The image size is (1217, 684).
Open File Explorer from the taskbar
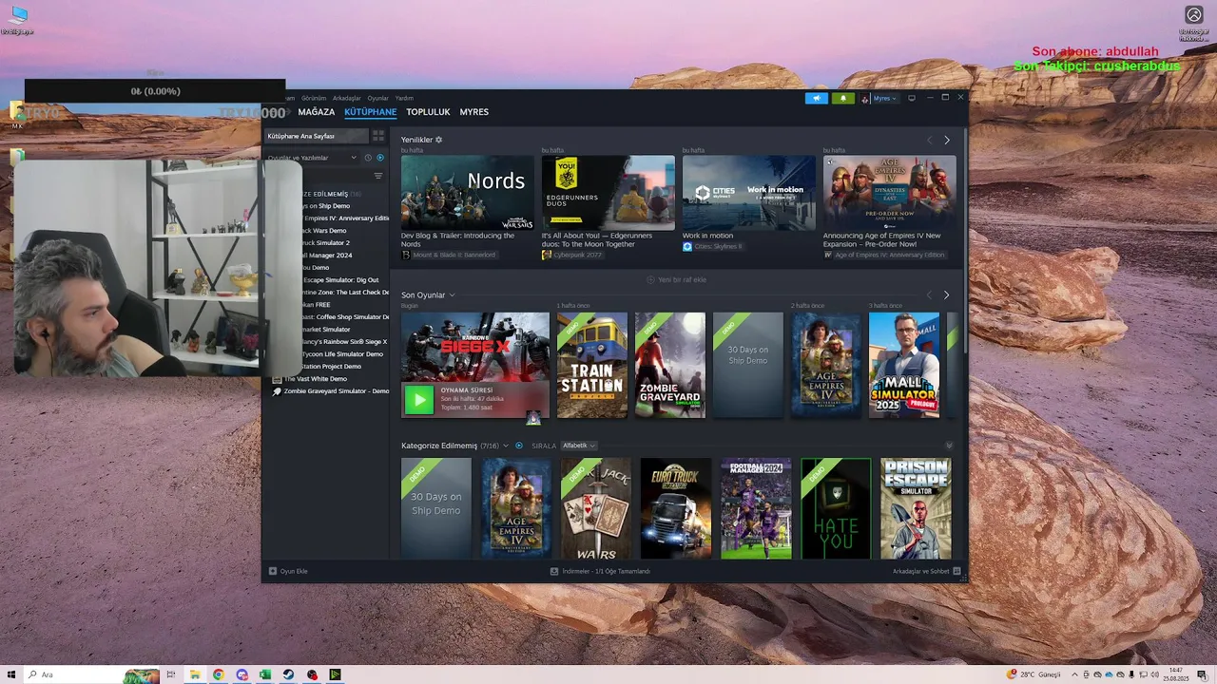[x=195, y=674]
